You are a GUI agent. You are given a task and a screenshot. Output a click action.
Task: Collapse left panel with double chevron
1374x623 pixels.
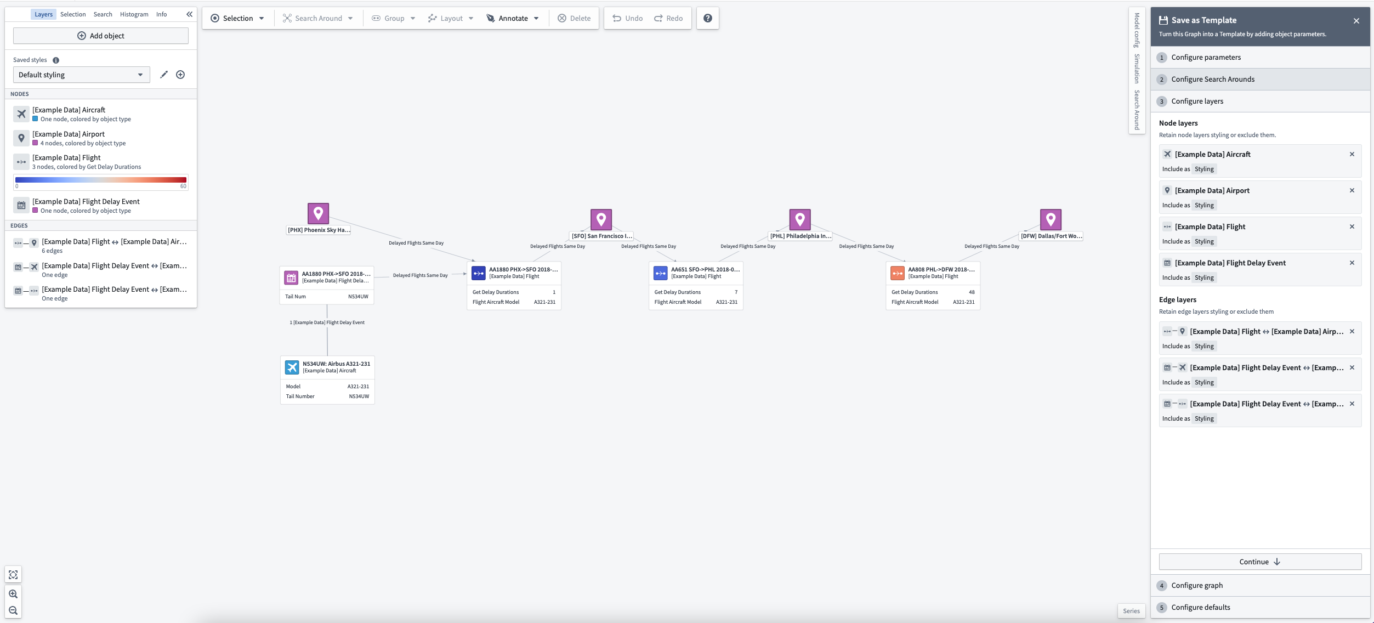(x=189, y=14)
